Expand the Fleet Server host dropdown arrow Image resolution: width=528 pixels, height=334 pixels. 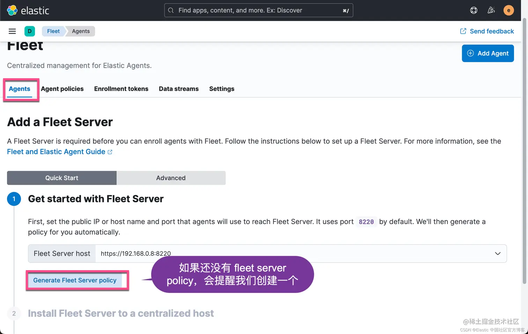[x=498, y=254]
